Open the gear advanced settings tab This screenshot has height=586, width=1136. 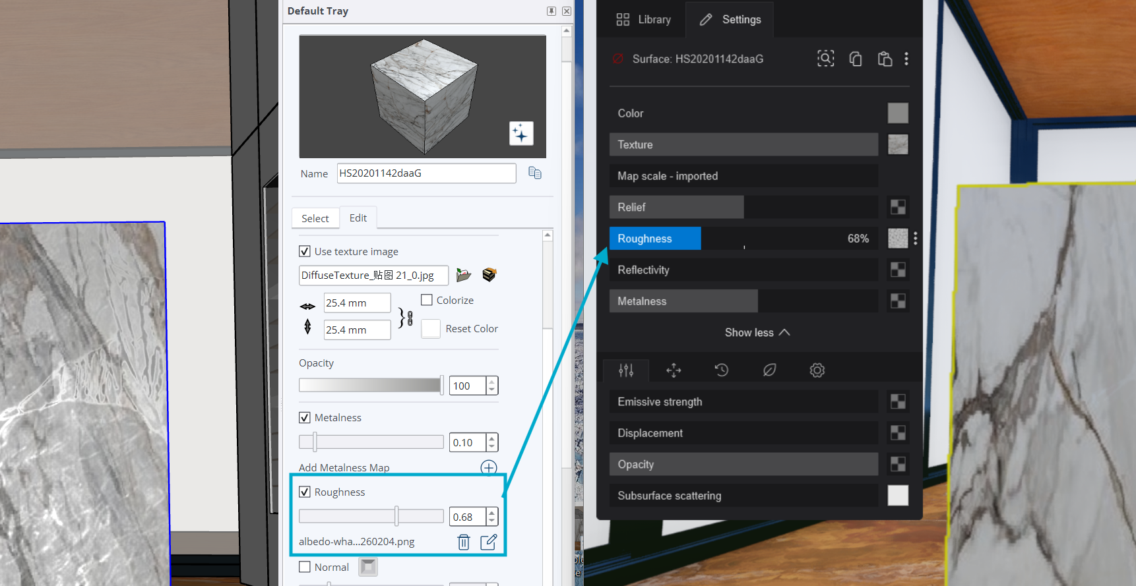(817, 370)
